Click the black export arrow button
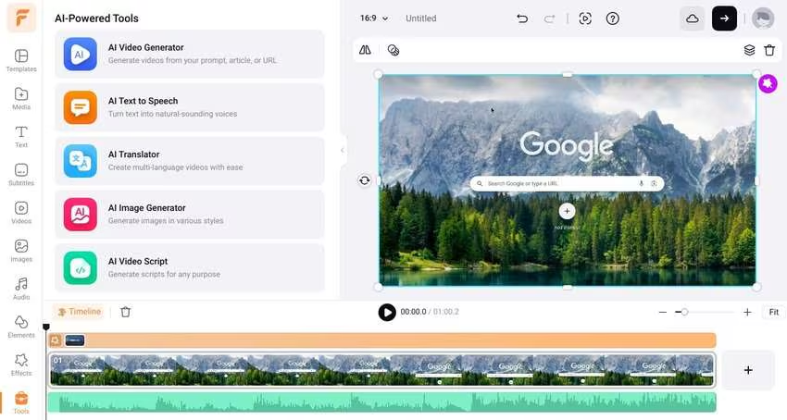 click(x=724, y=19)
